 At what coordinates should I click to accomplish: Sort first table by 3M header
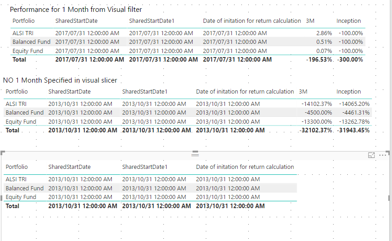(x=310, y=21)
